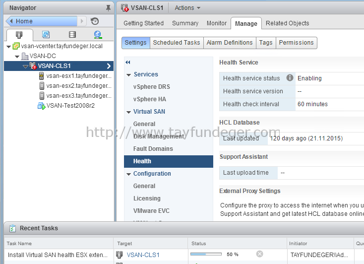Select the Manage tab
This screenshot has height=264, width=364.
coord(246,23)
